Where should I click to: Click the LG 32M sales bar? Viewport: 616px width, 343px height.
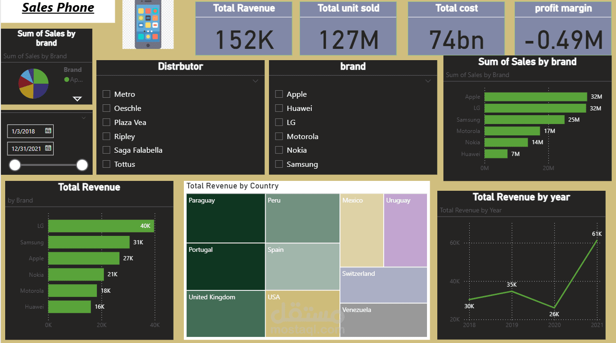coord(536,108)
